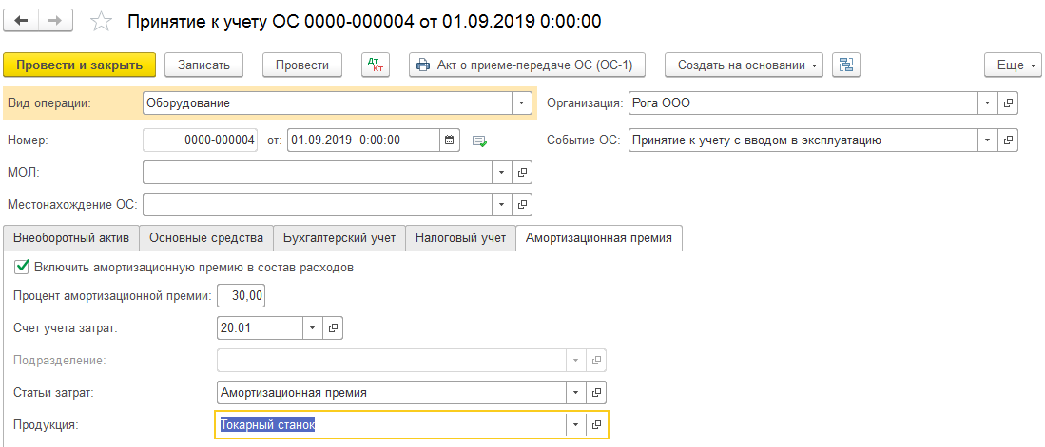Viewport: 1045px width, 447px height.
Task: Toggle amortization bonus expenses checkbox
Action: click(x=22, y=267)
